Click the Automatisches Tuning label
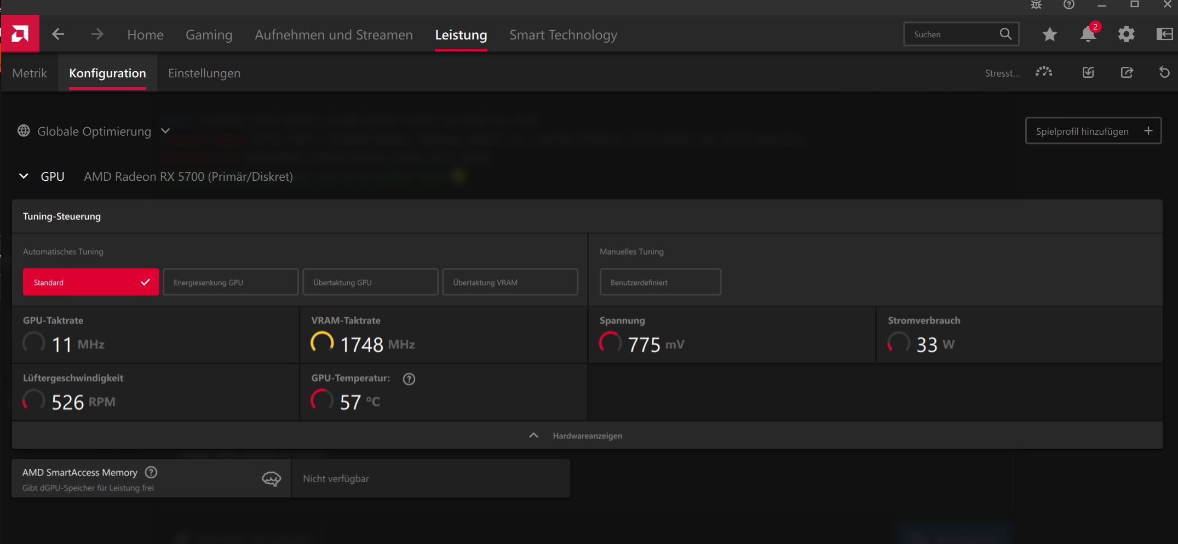Screen dimensions: 1178x544 coord(63,251)
